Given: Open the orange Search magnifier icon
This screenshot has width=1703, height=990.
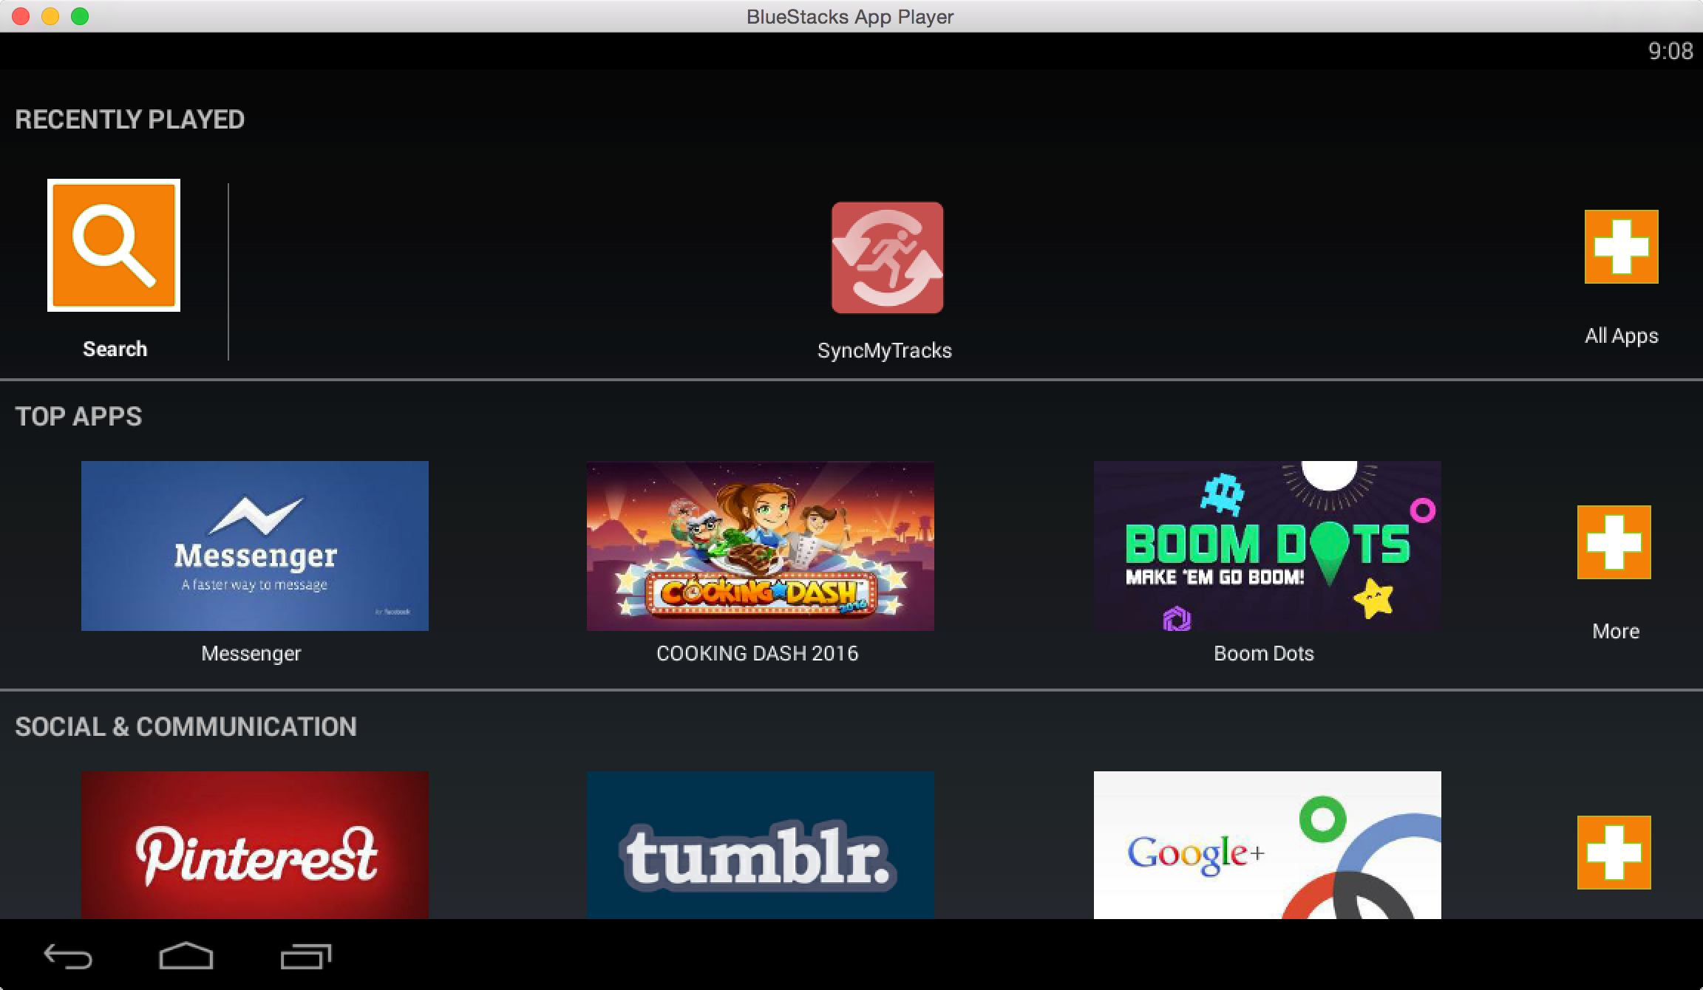Looking at the screenshot, I should 114,245.
